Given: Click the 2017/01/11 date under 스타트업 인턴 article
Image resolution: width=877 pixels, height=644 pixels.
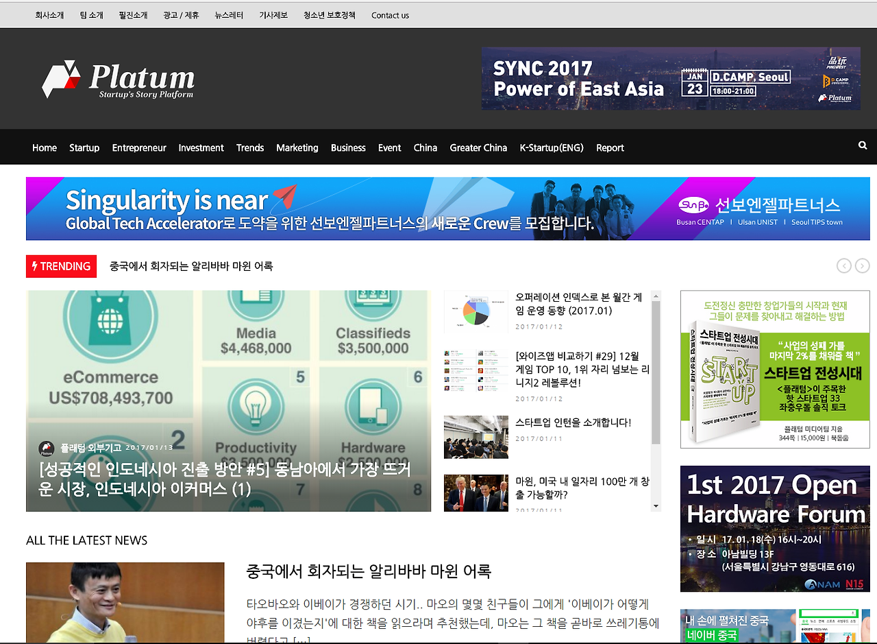Looking at the screenshot, I should tap(539, 439).
